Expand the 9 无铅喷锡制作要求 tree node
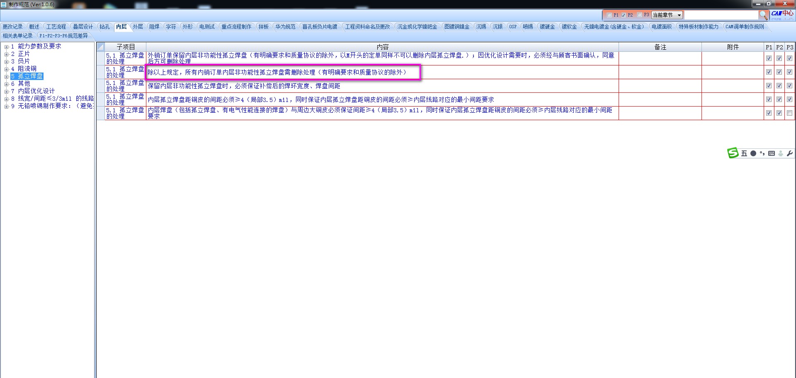The height and width of the screenshot is (378, 796). (x=6, y=107)
